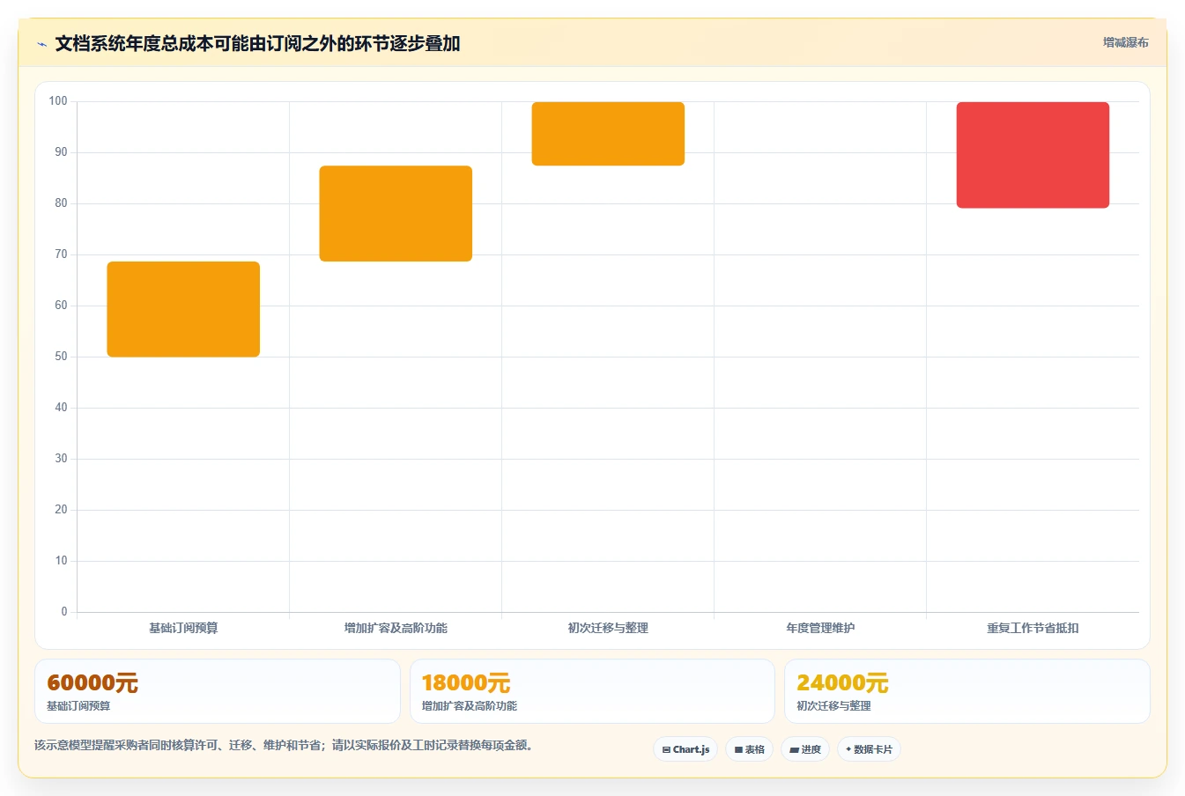Click the 初次迁移与整理 caption under 24000元

[833, 706]
